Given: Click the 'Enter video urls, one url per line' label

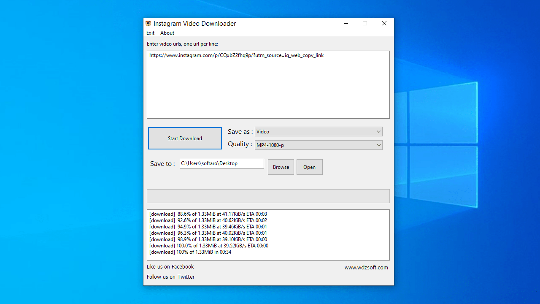Looking at the screenshot, I should [x=182, y=44].
